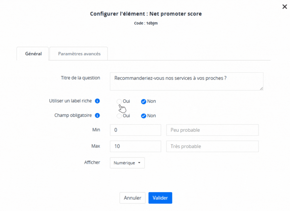Click the Peu probable label field

(212, 130)
